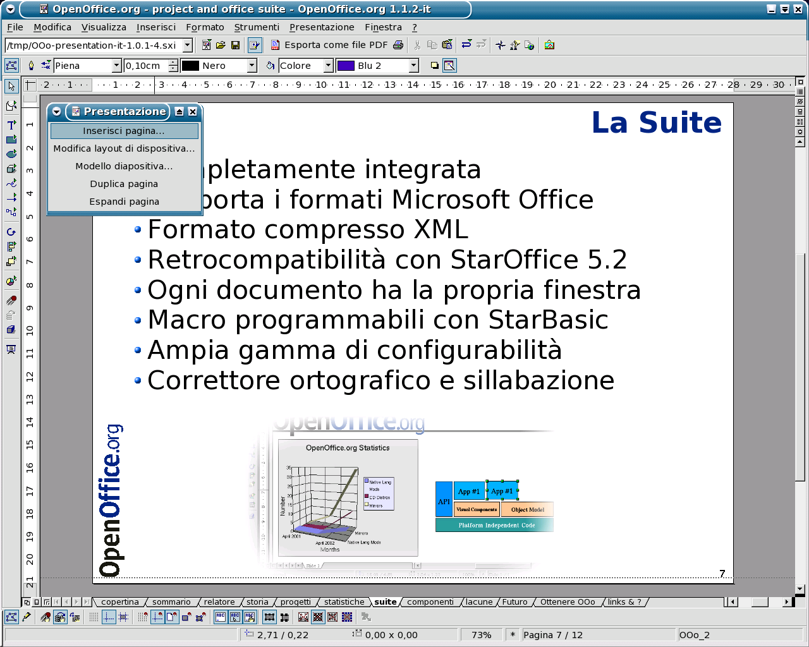The width and height of the screenshot is (809, 647).
Task: Click the file path input field
Action: (x=94, y=45)
